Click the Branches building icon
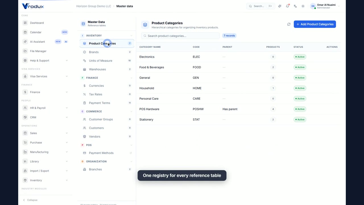The height and width of the screenshot is (205, 364). pos(84,169)
